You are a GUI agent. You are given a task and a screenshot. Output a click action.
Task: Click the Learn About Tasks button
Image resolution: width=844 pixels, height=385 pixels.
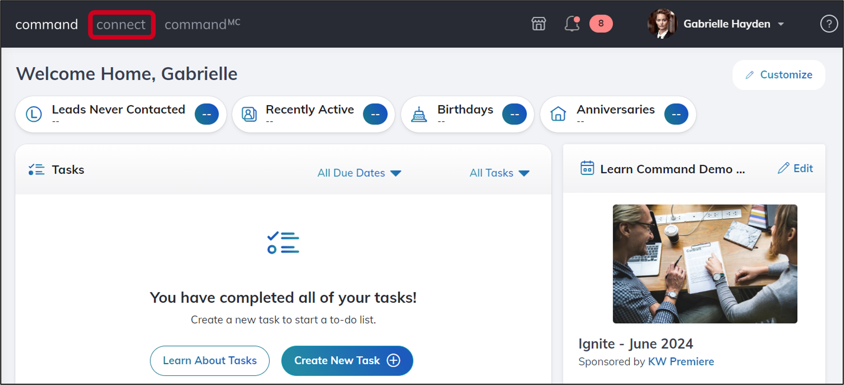point(210,360)
